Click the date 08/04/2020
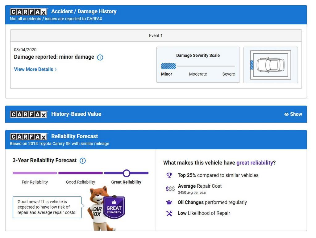Image resolution: width=316 pixels, height=238 pixels. coord(25,50)
